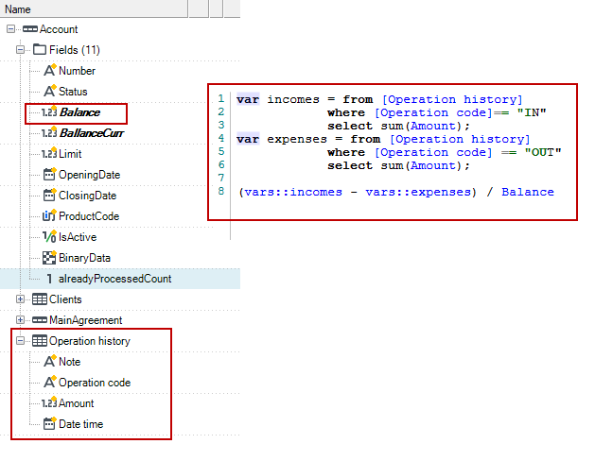Image resolution: width=595 pixels, height=461 pixels.
Task: Click the "IN" string literal in editor
Action: (x=532, y=112)
